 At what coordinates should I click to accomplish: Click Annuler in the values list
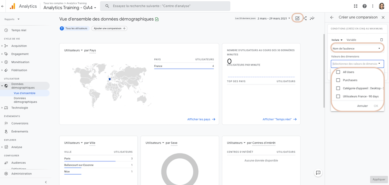[363, 106]
